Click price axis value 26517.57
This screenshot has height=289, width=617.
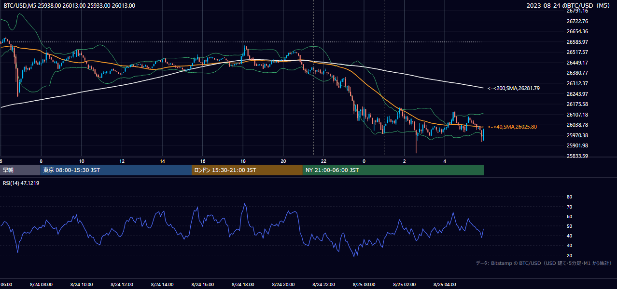click(577, 52)
